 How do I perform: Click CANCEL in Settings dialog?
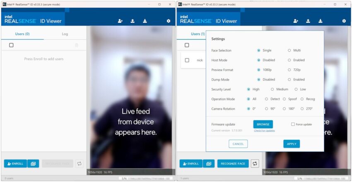point(238,144)
